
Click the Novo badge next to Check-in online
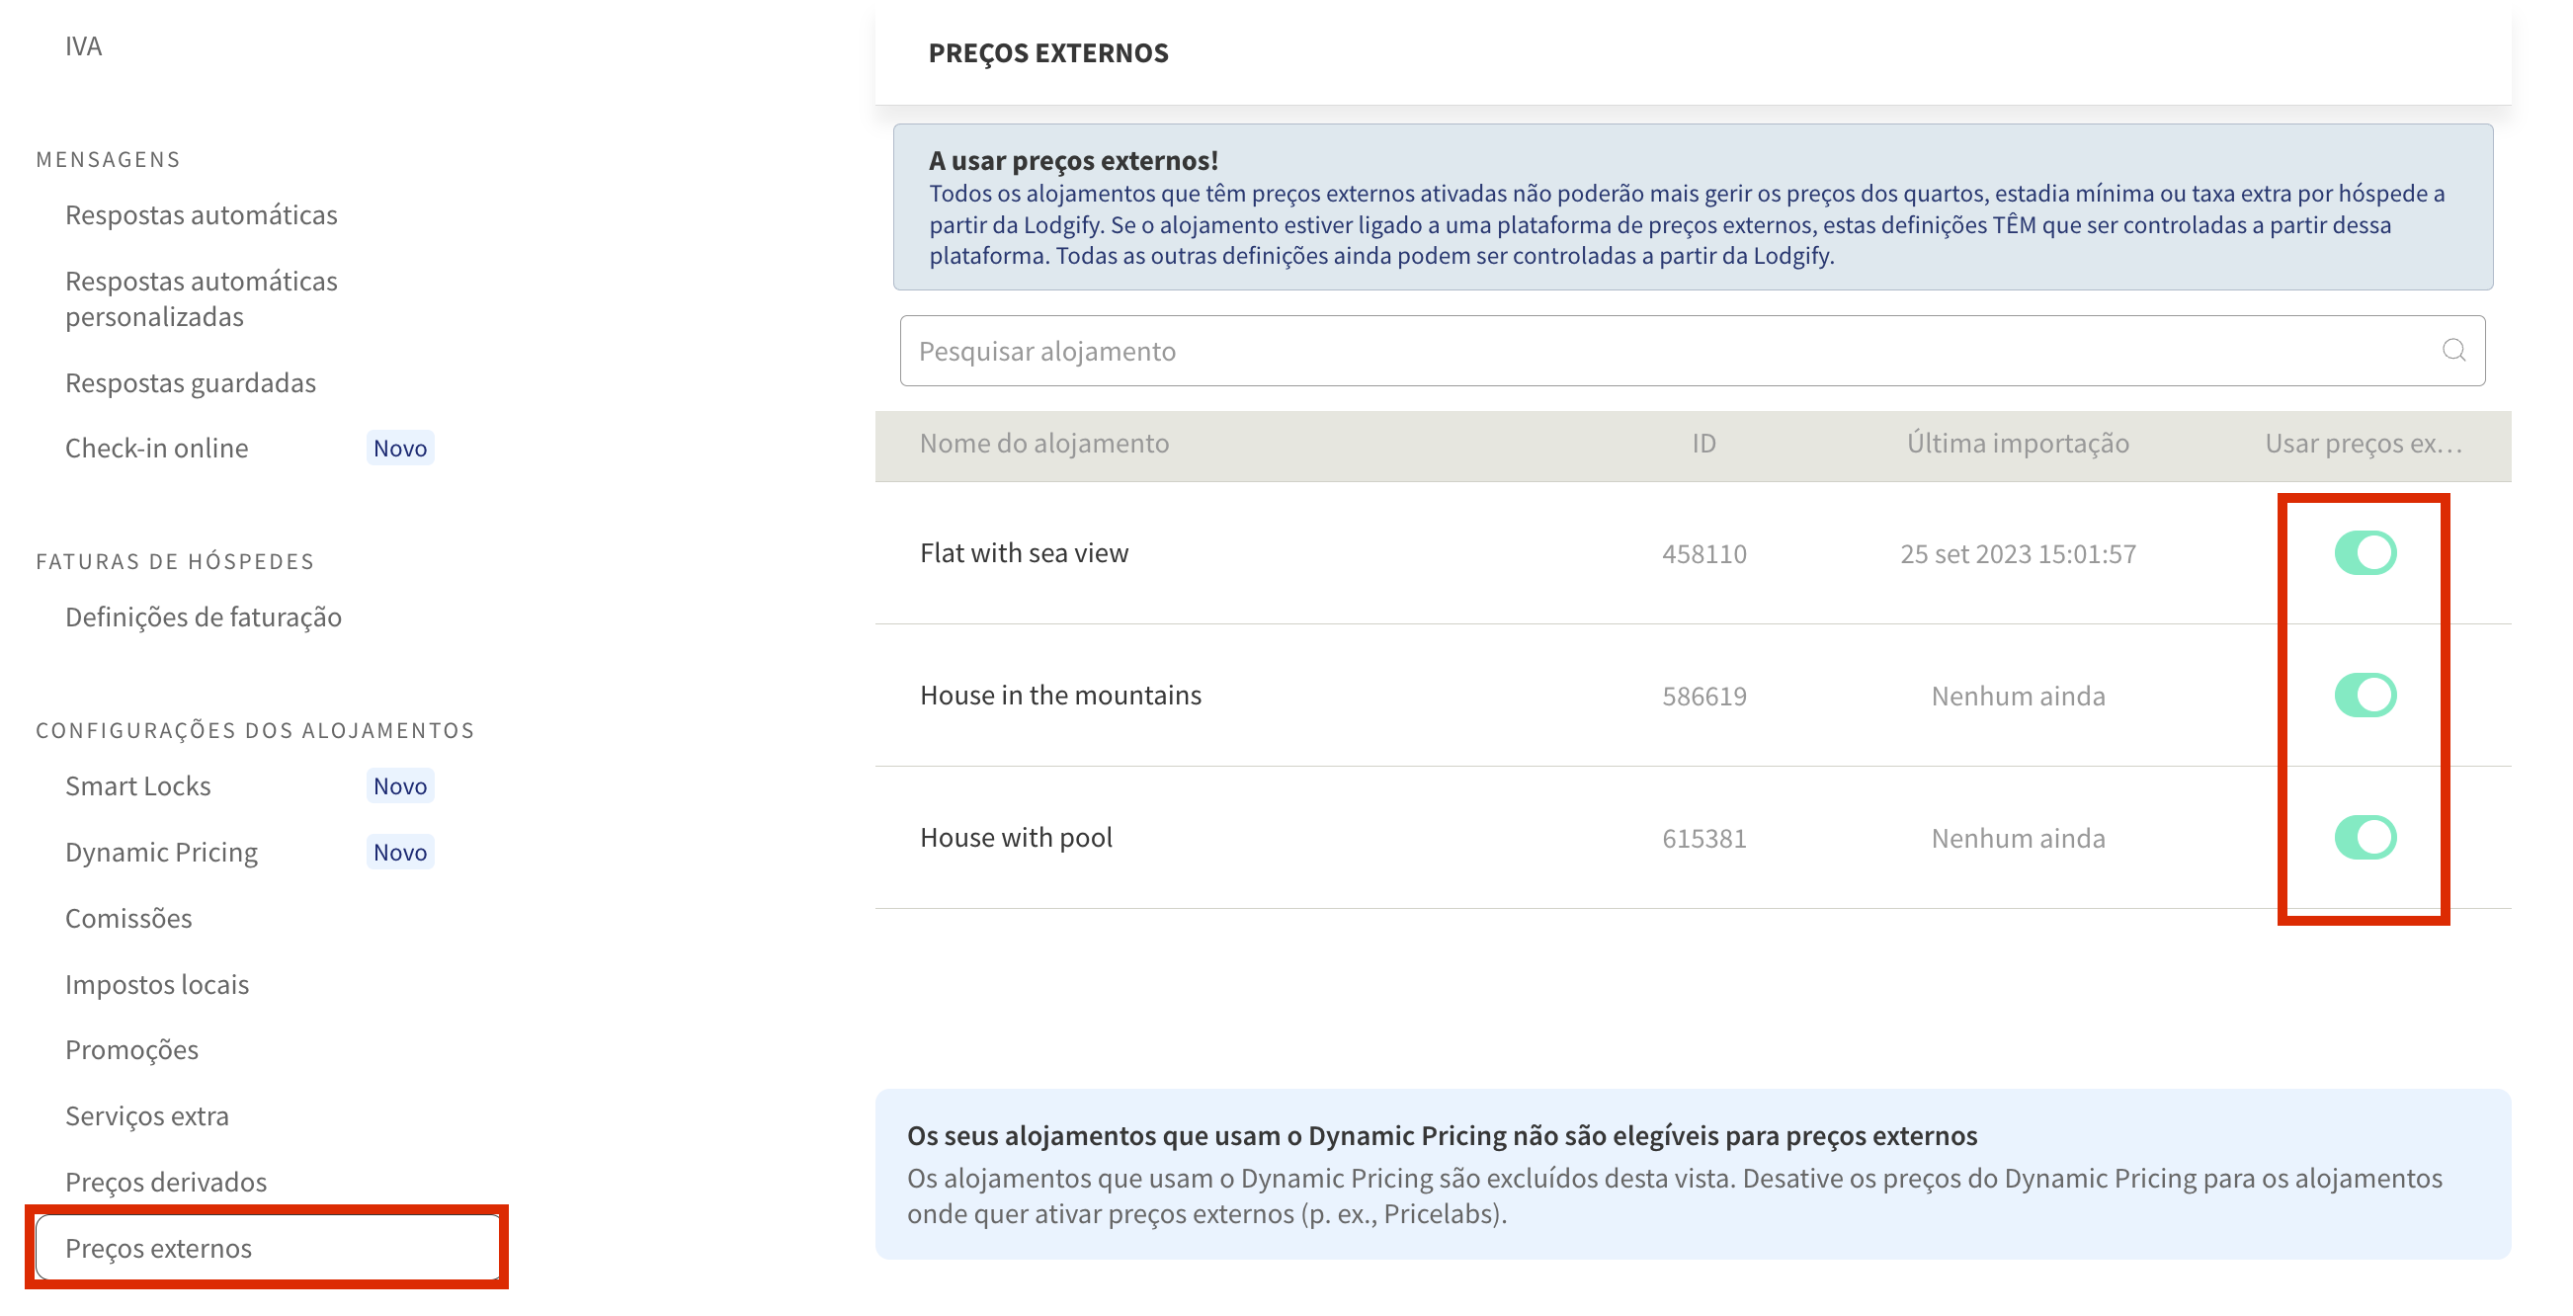point(399,449)
